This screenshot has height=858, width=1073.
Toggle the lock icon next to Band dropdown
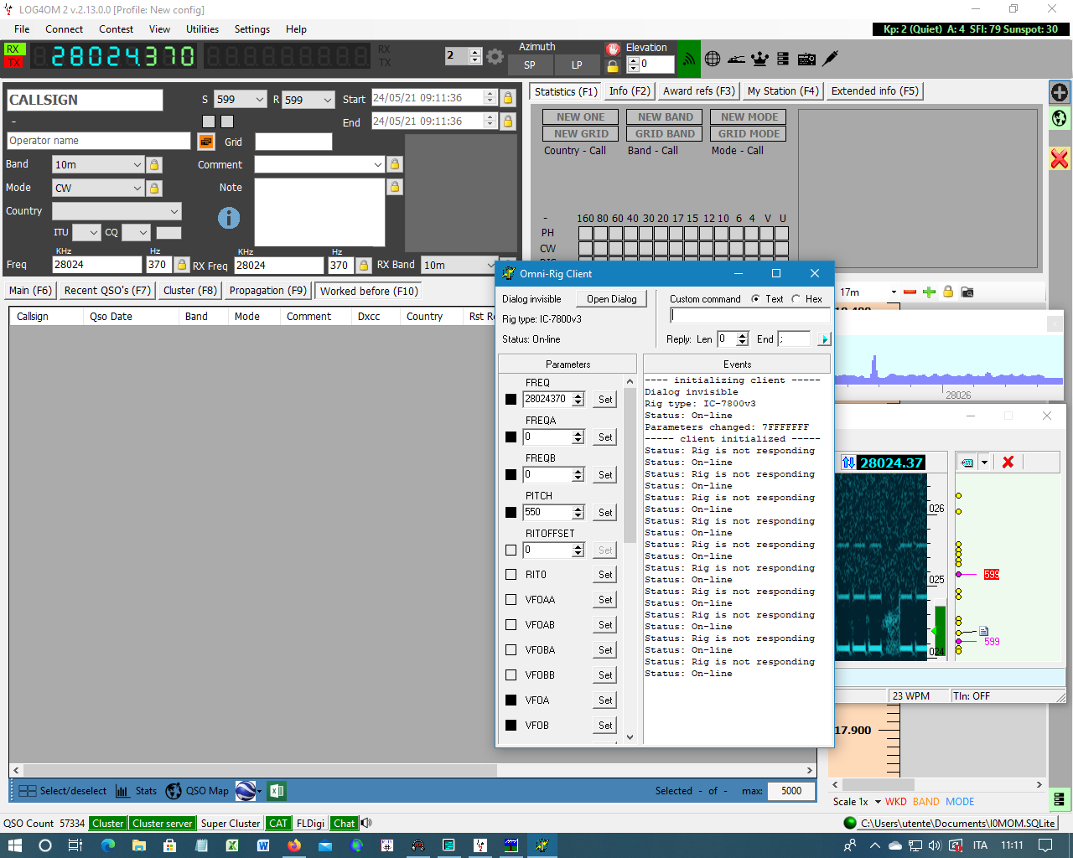[154, 165]
